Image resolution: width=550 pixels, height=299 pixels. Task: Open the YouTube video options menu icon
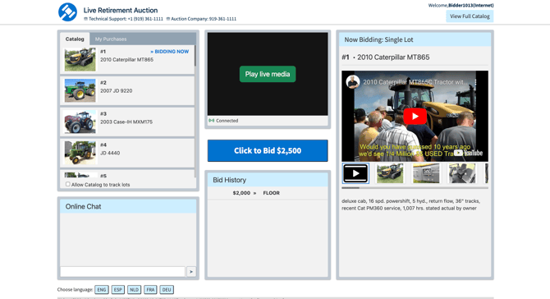pos(475,82)
